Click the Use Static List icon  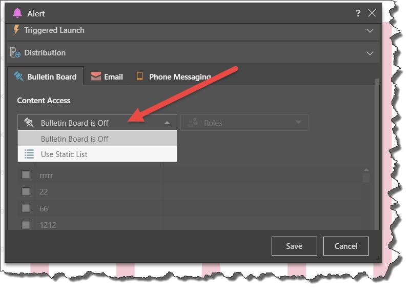pos(29,154)
